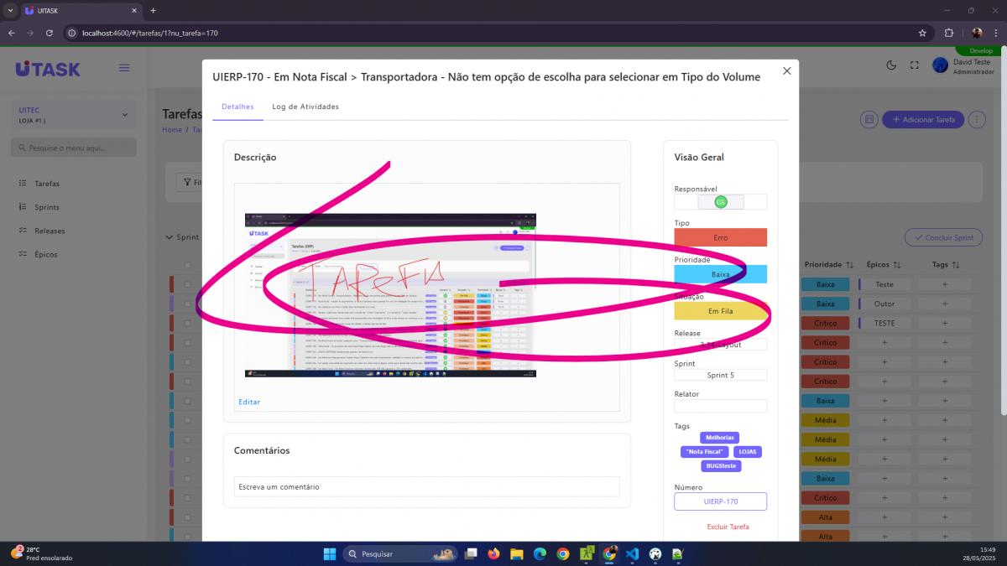
Task: Click the board view icon beside Adicionar Tarefa
Action: 869,120
